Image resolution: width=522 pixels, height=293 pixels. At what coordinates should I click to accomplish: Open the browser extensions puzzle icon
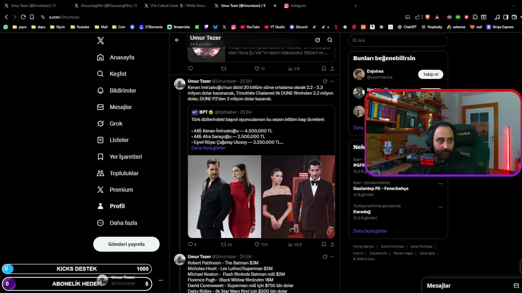click(x=475, y=17)
